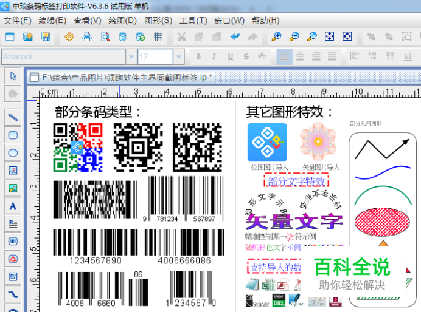This screenshot has height=312, width=421.
Task: Select the arrow pointer tool
Action: pos(13,76)
